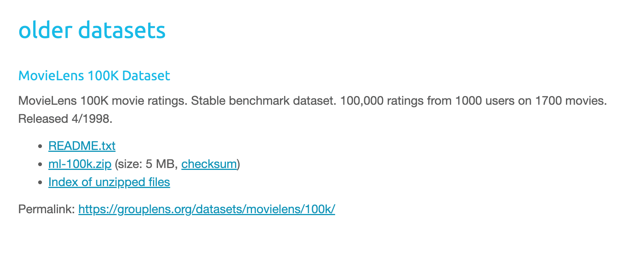Image resolution: width=640 pixels, height=275 pixels.
Task: Open Index of unzipped files
Action: pyautogui.click(x=109, y=182)
